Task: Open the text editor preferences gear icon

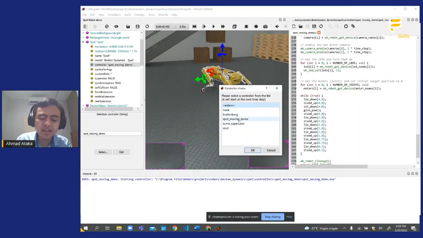Action: click(346, 26)
